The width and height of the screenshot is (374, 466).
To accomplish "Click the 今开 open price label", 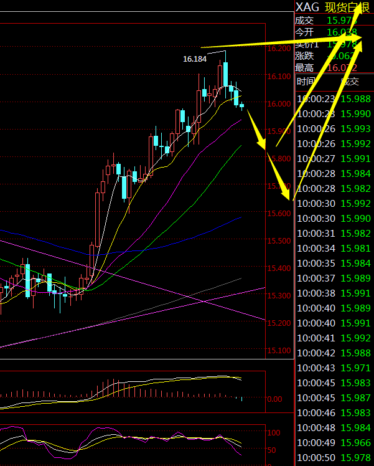I will pyautogui.click(x=304, y=32).
